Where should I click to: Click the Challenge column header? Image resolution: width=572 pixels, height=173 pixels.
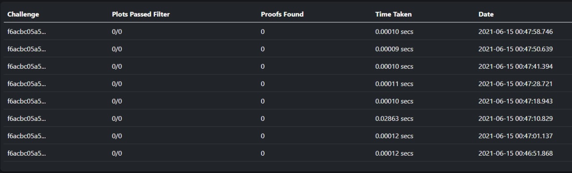(x=23, y=14)
